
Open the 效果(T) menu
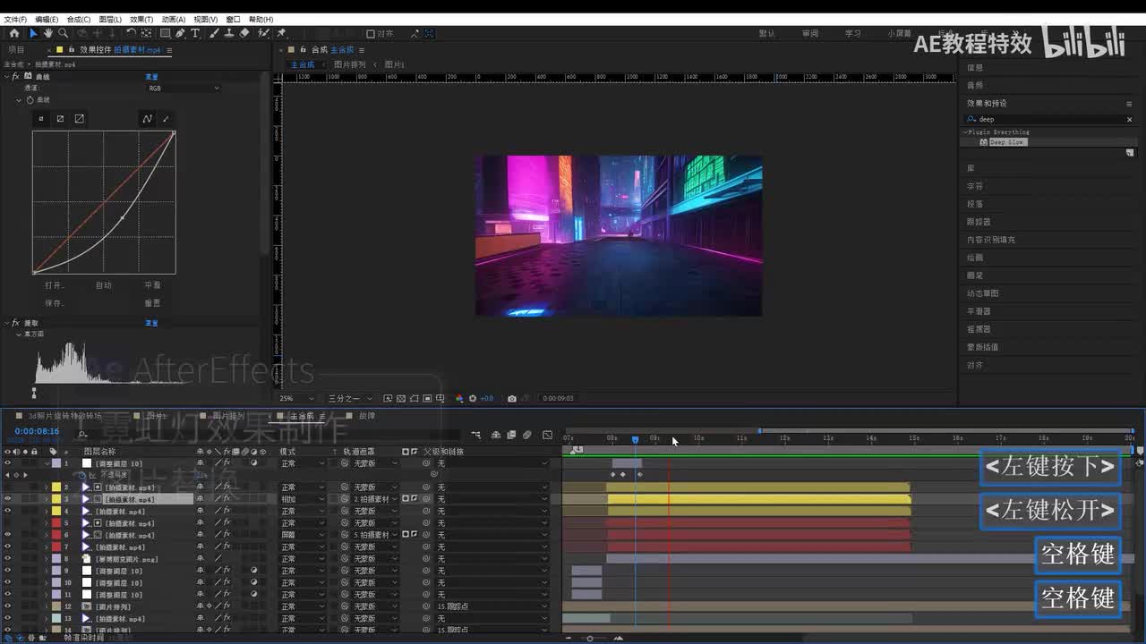click(x=141, y=19)
